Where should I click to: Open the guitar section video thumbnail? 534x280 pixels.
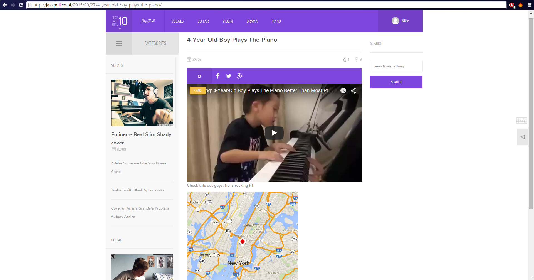point(142,267)
